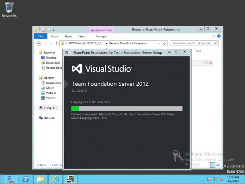Close the SharePoint Extensions setup window
The image size is (245, 184).
click(x=184, y=52)
